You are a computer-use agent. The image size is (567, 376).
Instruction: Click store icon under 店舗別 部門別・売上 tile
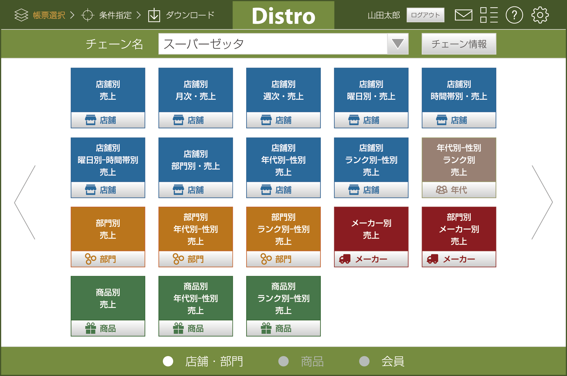coord(178,189)
